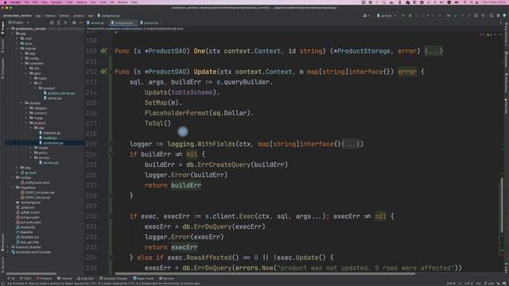Click the undo/rollback arrow in toolbar

click(x=483, y=16)
